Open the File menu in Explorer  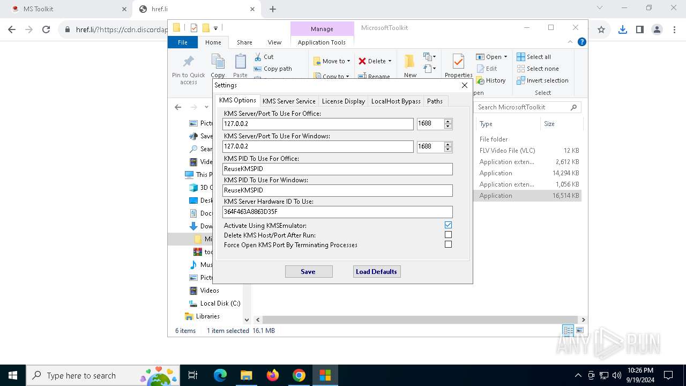183,42
